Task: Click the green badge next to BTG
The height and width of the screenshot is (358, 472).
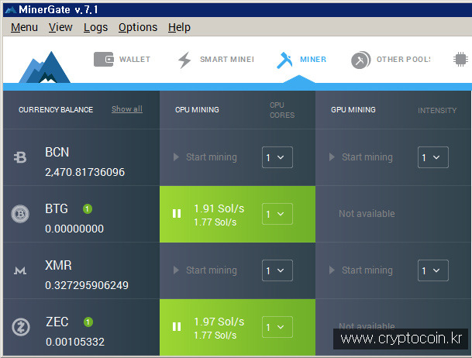Action: 88,208
